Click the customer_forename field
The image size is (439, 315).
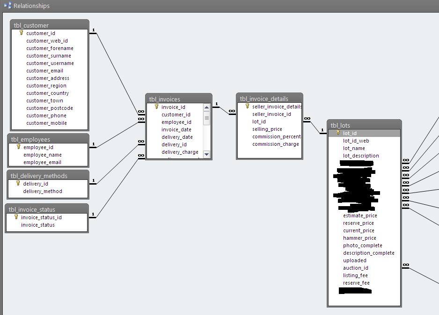point(50,48)
